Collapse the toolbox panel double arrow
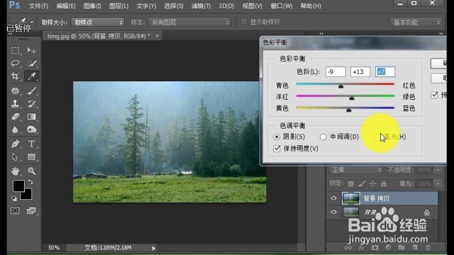 10,34
